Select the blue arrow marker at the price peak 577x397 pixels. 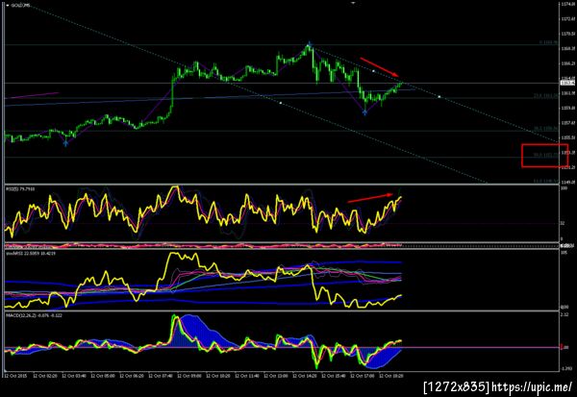pyautogui.click(x=310, y=45)
